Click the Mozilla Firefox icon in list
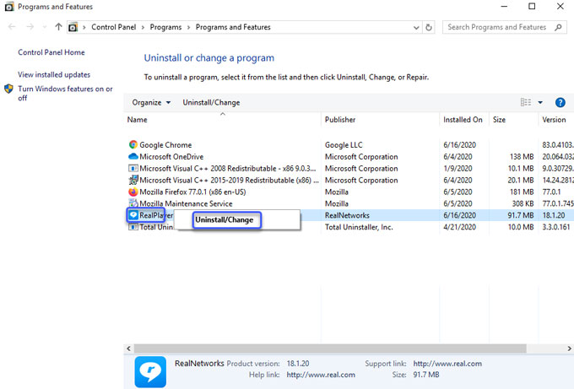574x389 pixels. pyautogui.click(x=133, y=192)
